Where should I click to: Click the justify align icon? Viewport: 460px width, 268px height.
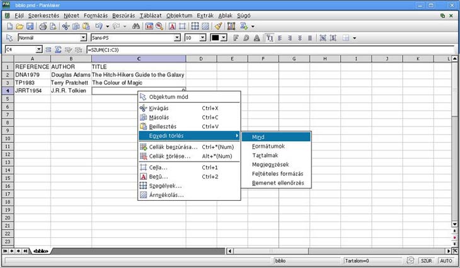pyautogui.click(x=310, y=38)
